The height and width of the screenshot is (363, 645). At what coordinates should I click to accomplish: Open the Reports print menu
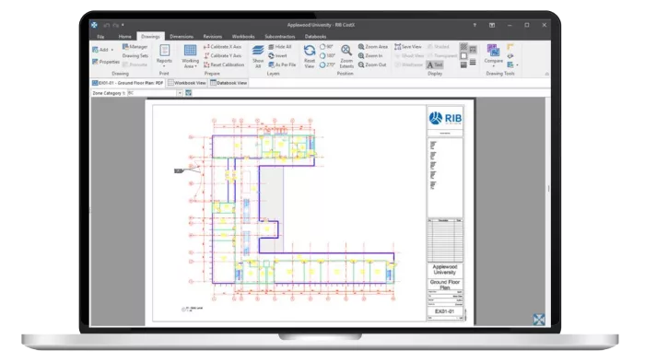pyautogui.click(x=164, y=55)
